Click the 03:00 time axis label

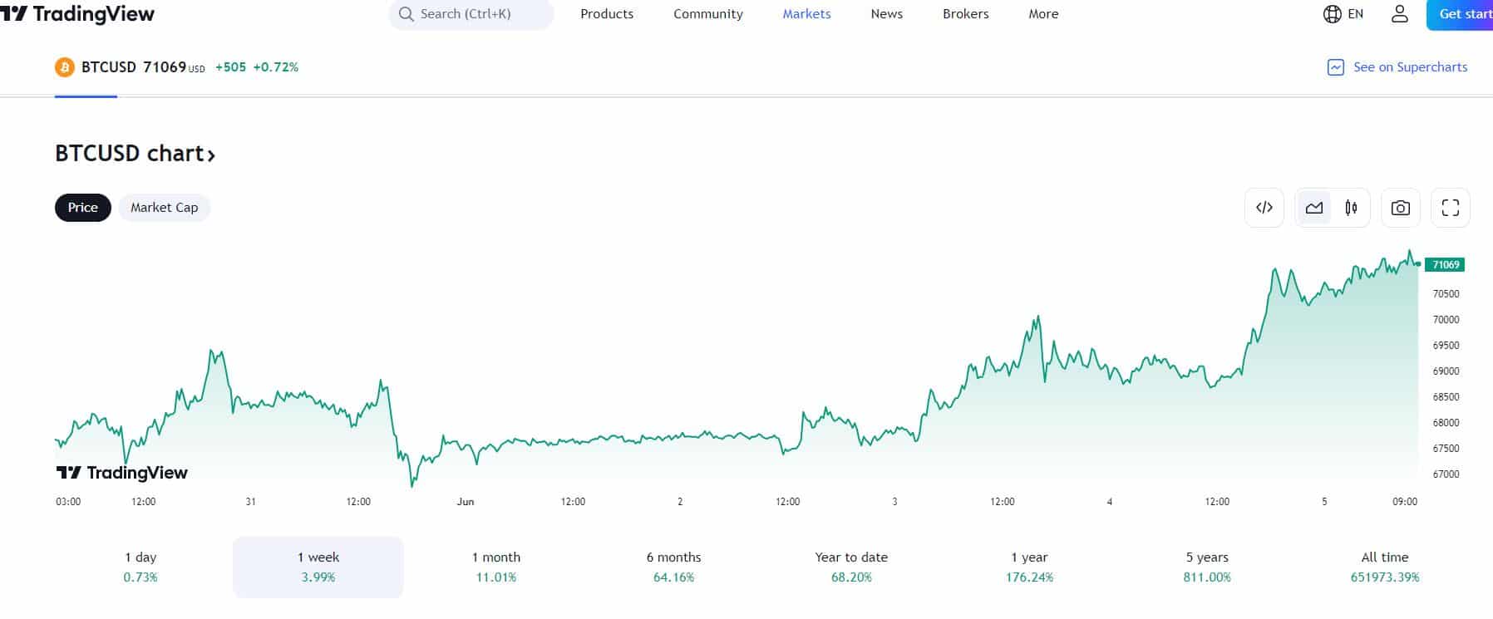coord(68,502)
